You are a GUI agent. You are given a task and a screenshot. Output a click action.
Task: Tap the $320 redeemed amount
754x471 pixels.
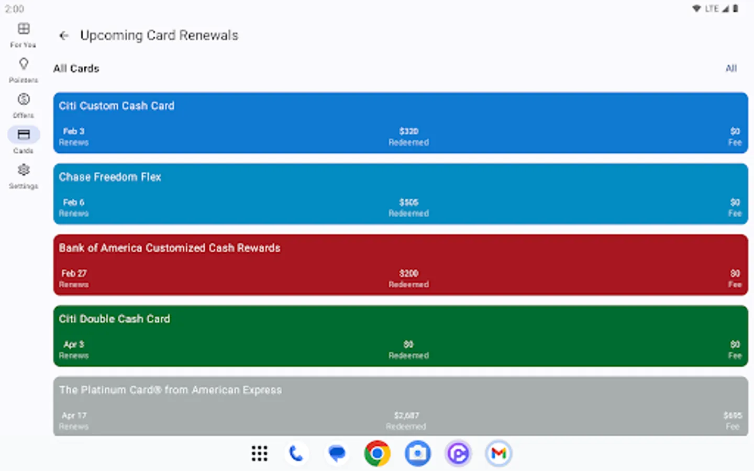(x=409, y=131)
